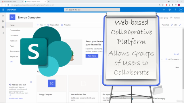Go back in the browser
The image size is (184, 103).
[x=2, y=5]
